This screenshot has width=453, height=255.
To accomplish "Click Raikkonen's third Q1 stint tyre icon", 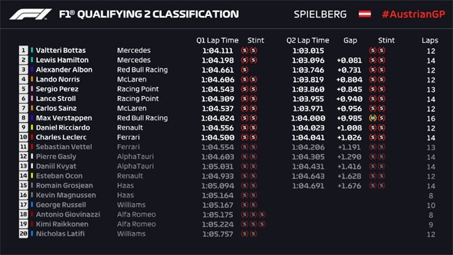I will click(262, 224).
